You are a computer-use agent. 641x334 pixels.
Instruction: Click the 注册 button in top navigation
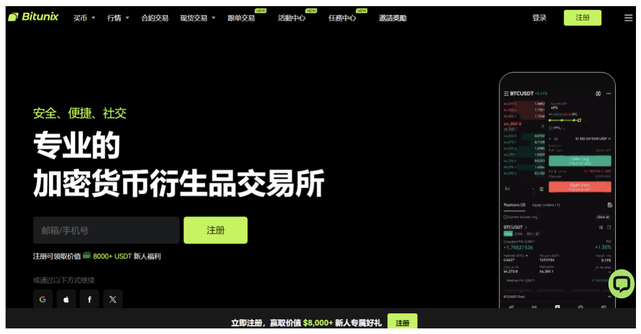click(x=582, y=17)
